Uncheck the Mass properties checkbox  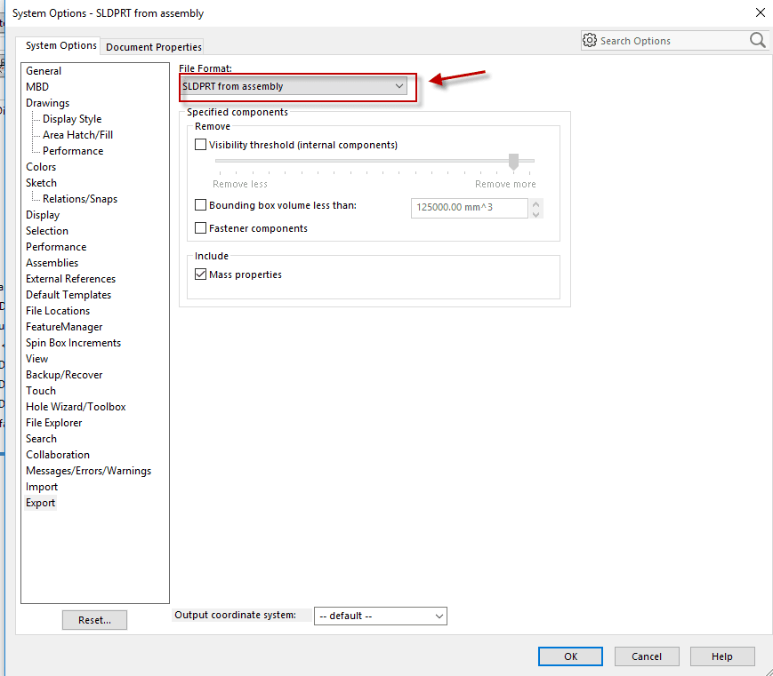201,274
